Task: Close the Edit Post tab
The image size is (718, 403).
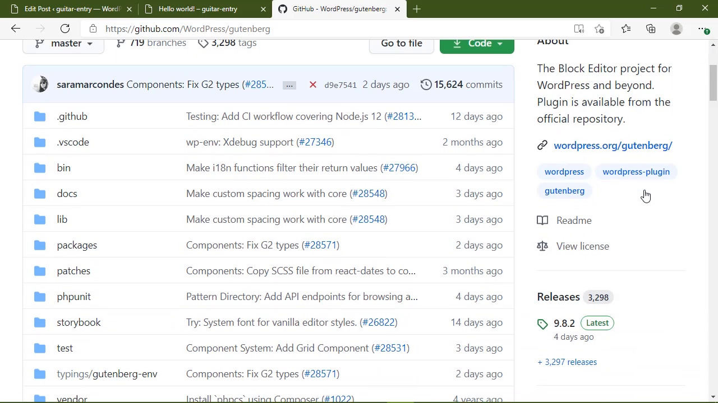Action: point(130,9)
